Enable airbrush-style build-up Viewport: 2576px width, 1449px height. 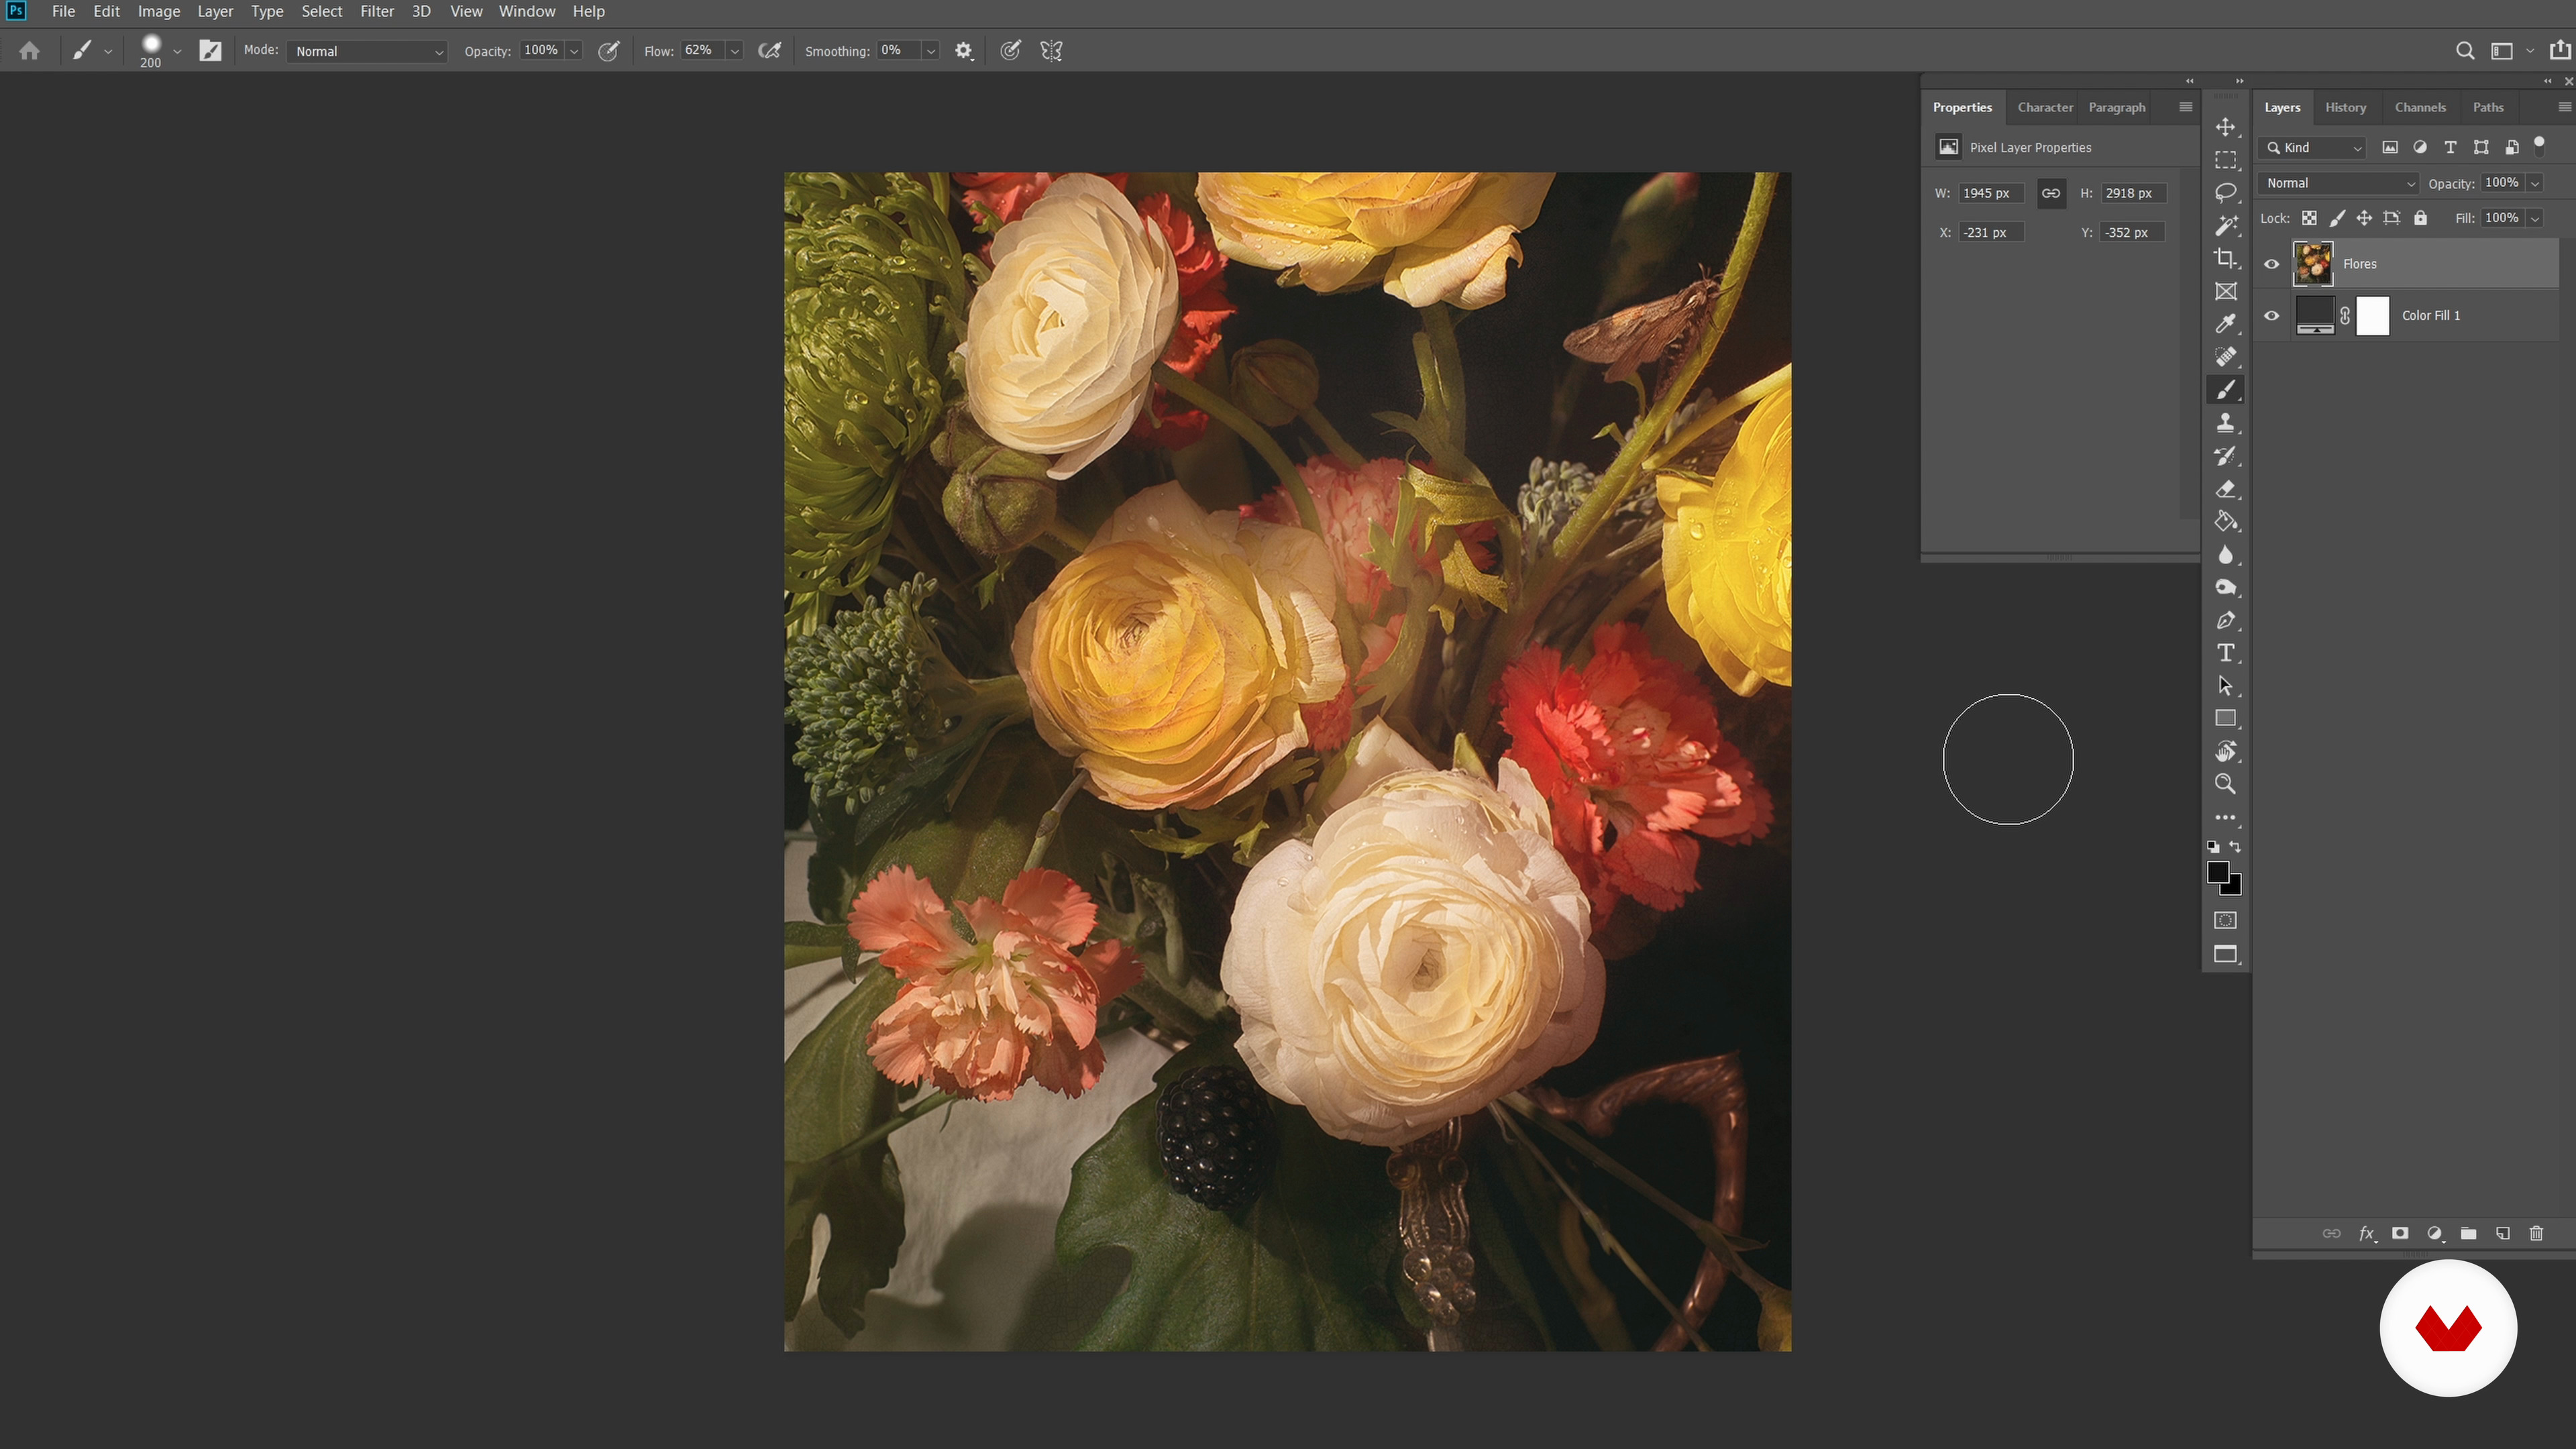[769, 51]
